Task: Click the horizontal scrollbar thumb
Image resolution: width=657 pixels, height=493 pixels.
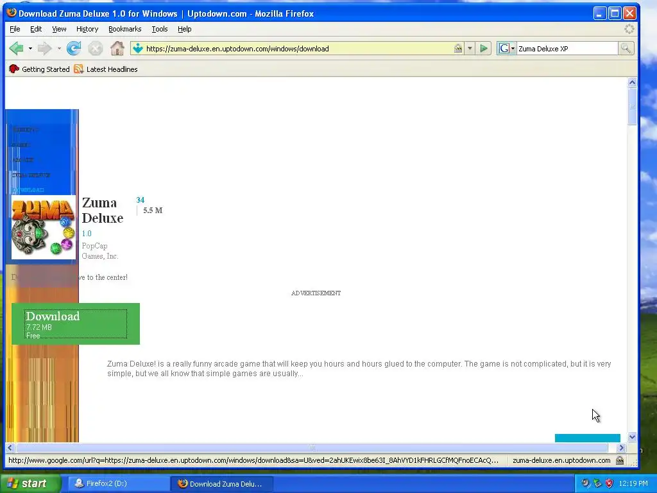Action: click(x=312, y=447)
